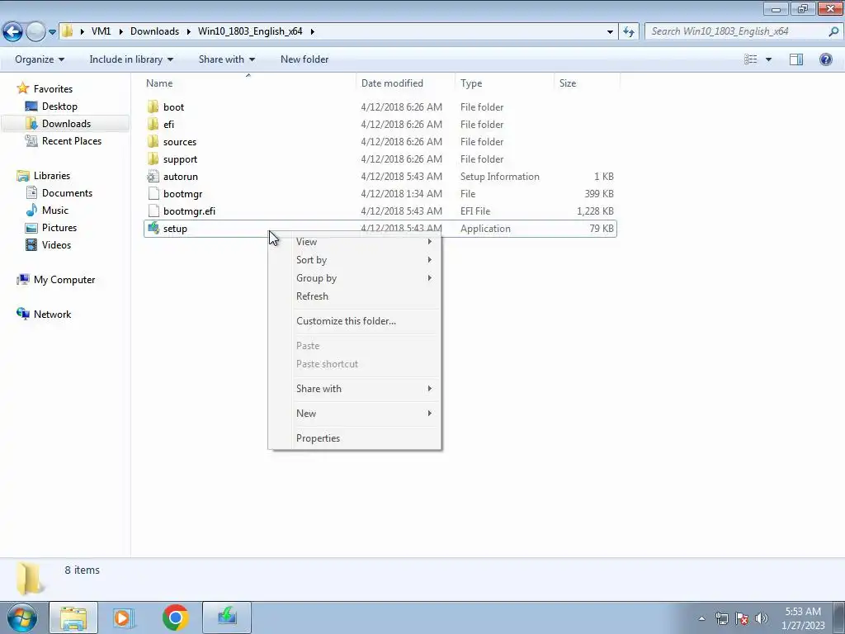Click the Windows Start orb
The height and width of the screenshot is (634, 845).
coord(21,617)
